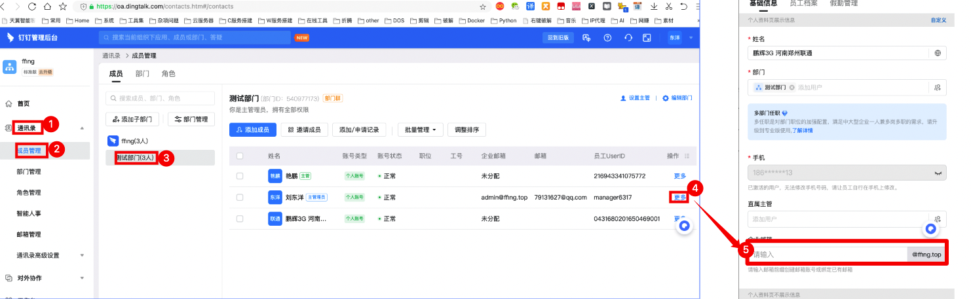Screen dimensions: 971x299
Task: Click the fullscreen icon in the blue header
Action: coord(647,38)
